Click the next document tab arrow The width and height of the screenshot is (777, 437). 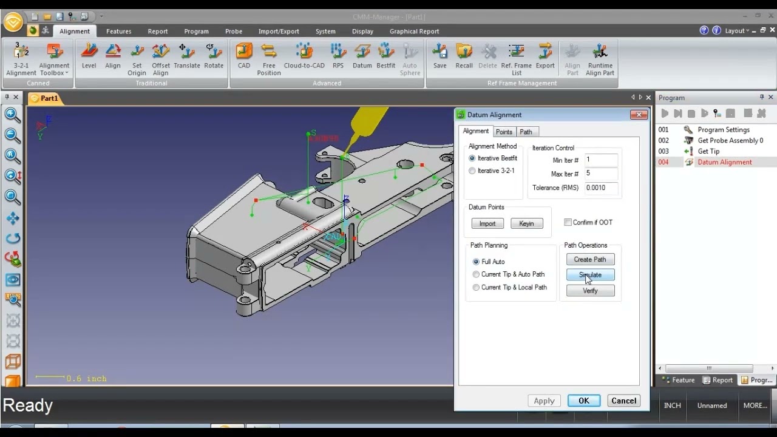click(640, 97)
